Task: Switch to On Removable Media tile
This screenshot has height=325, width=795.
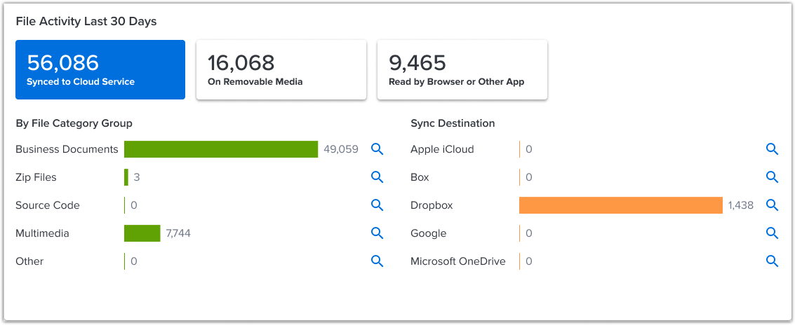Action: 281,70
